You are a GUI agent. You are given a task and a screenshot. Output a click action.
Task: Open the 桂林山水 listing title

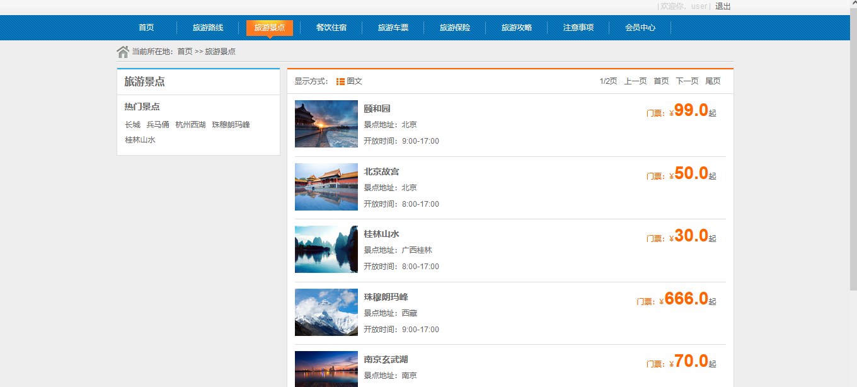coord(381,234)
